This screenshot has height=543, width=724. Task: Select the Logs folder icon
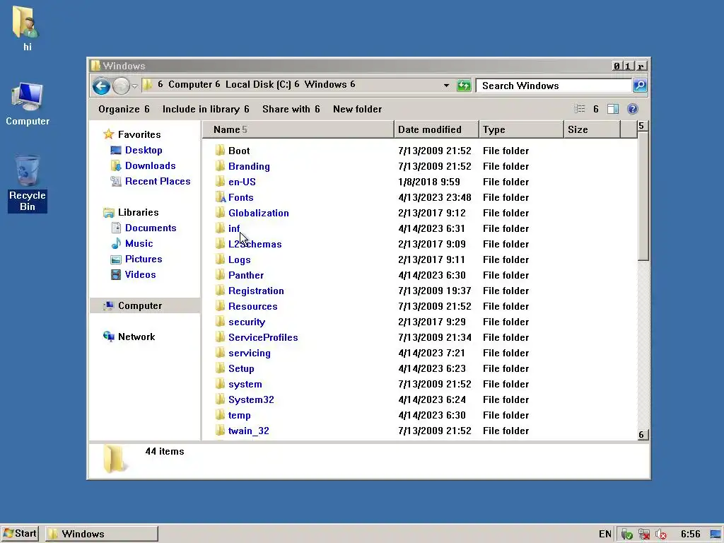pos(221,259)
